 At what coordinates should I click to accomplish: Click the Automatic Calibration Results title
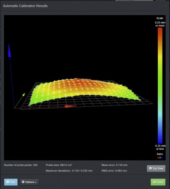[25, 6]
